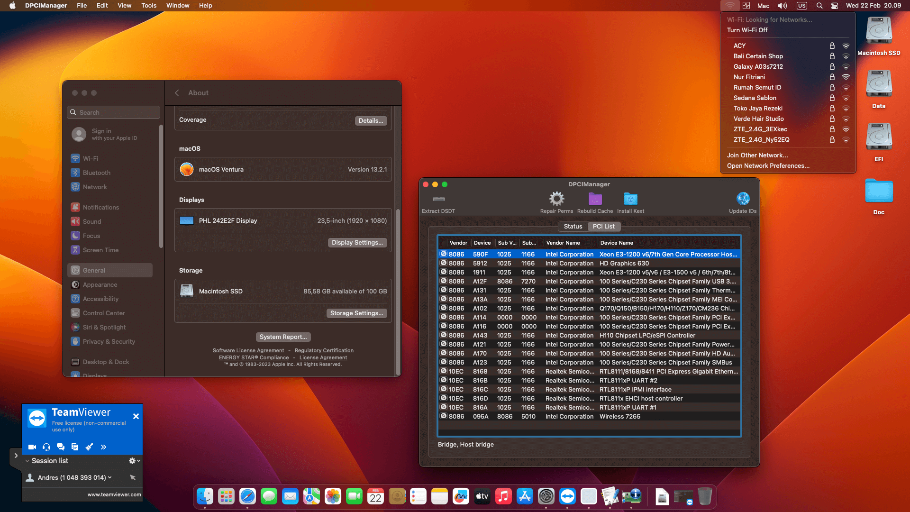The image size is (910, 512).
Task: Go back using the About chevron
Action: coord(177,93)
